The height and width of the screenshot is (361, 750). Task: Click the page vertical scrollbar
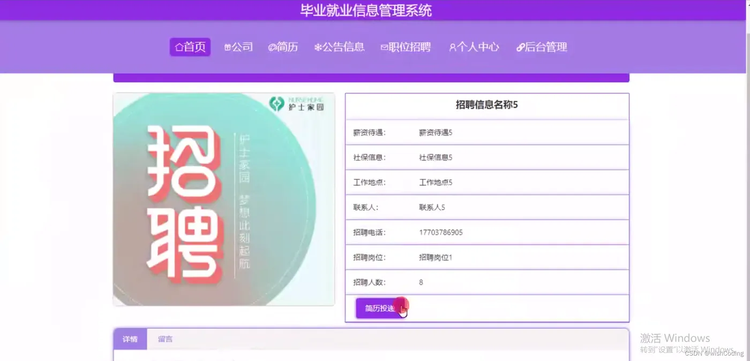pyautogui.click(x=747, y=180)
